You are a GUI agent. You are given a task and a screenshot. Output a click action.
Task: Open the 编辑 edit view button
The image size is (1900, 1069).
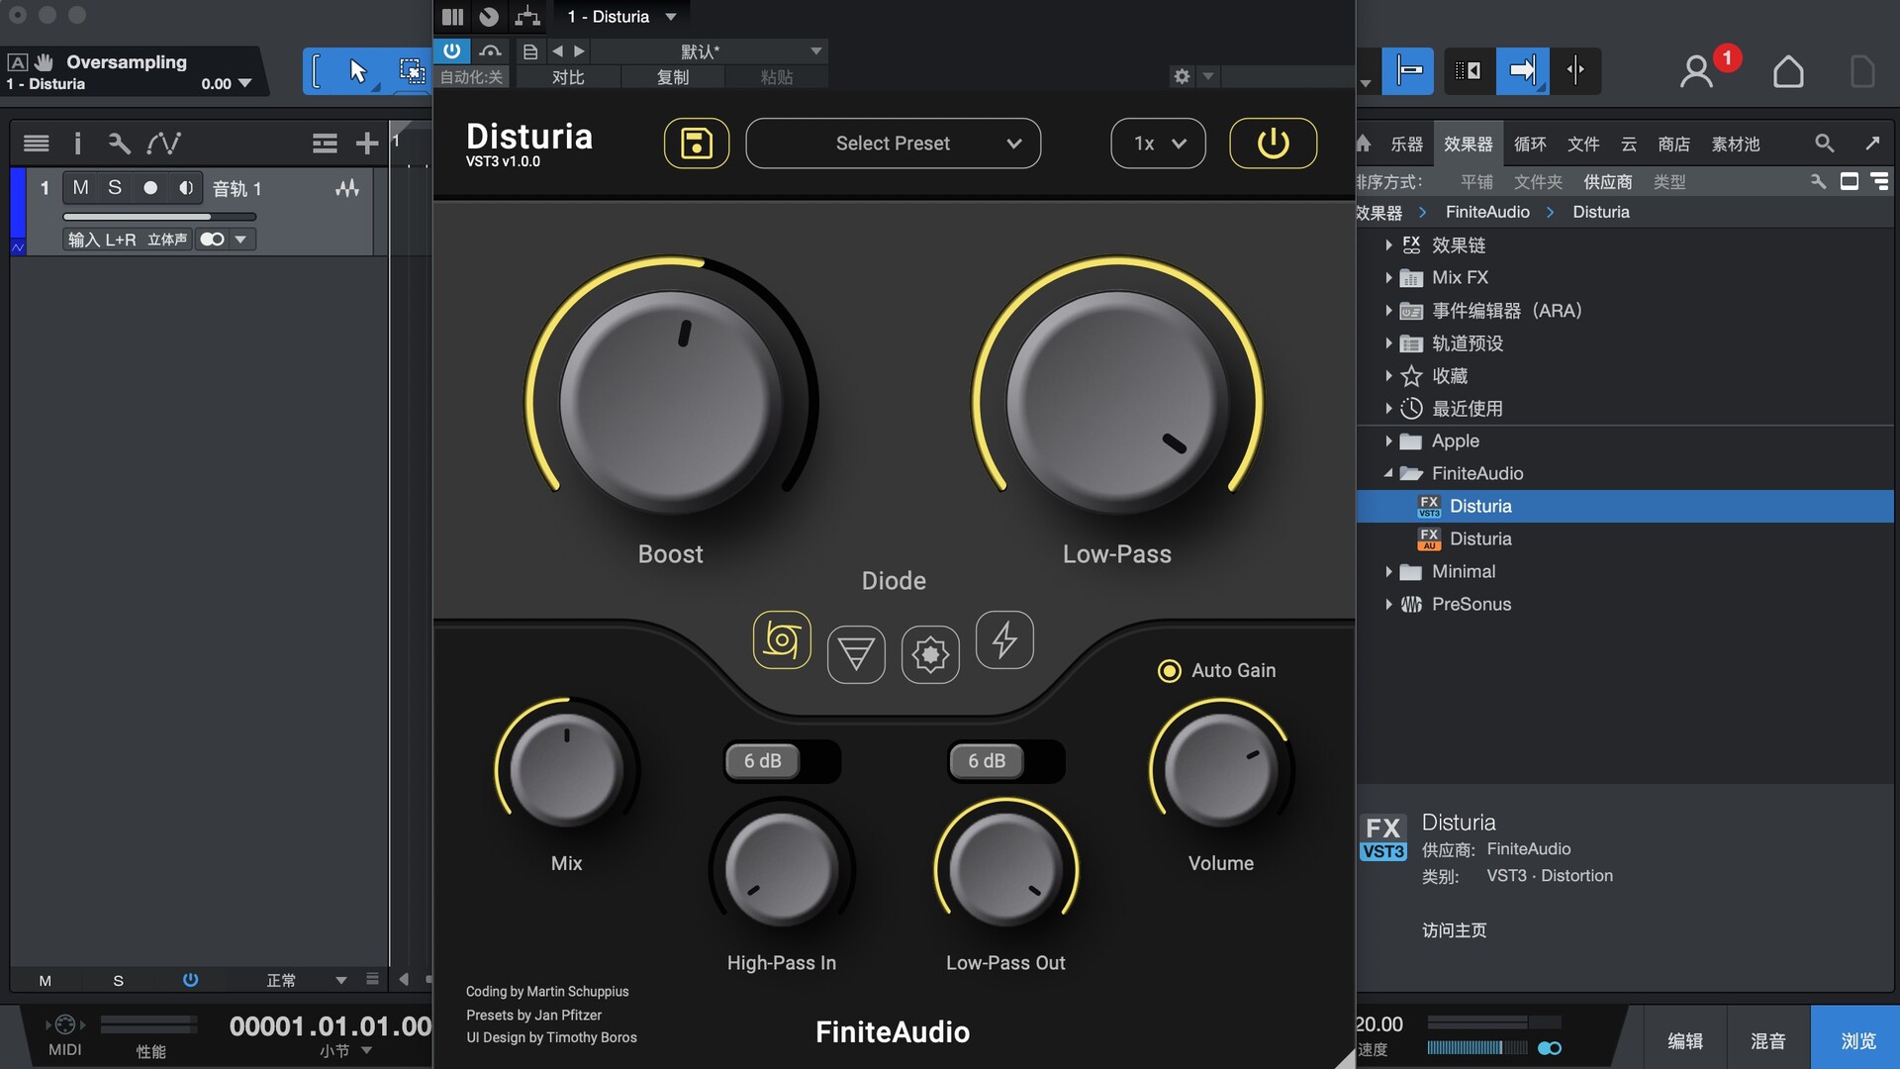tap(1685, 1040)
